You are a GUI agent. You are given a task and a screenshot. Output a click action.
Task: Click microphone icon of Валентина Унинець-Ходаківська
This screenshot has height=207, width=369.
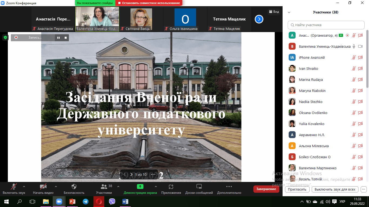pos(354,46)
